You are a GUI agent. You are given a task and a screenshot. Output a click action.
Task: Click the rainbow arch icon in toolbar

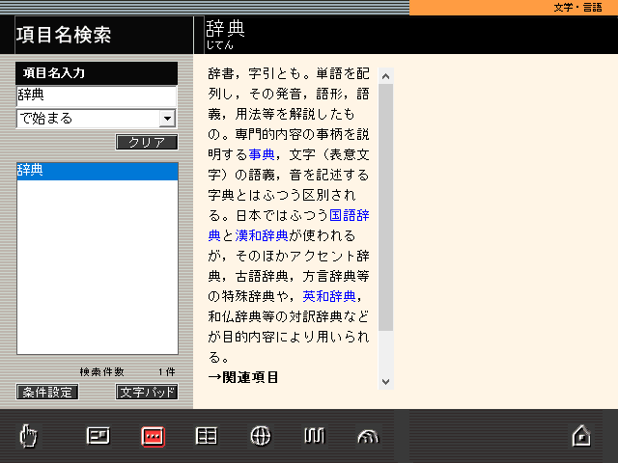click(368, 437)
